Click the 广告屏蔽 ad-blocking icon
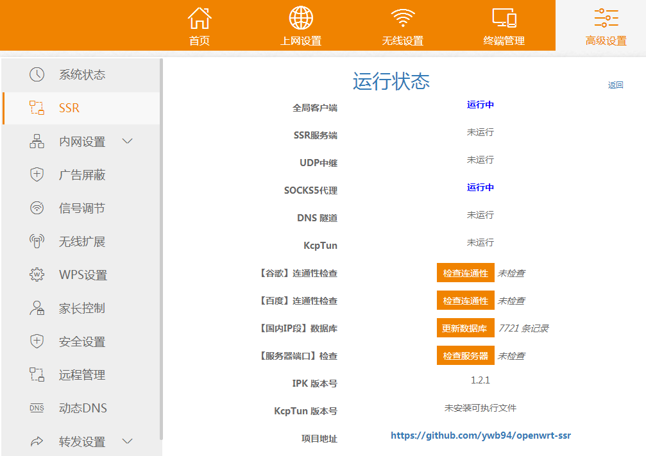Screen dimensions: 646x456 click(37, 174)
